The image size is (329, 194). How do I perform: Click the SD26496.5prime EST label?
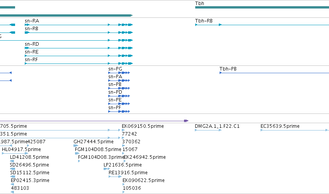tap(29, 165)
